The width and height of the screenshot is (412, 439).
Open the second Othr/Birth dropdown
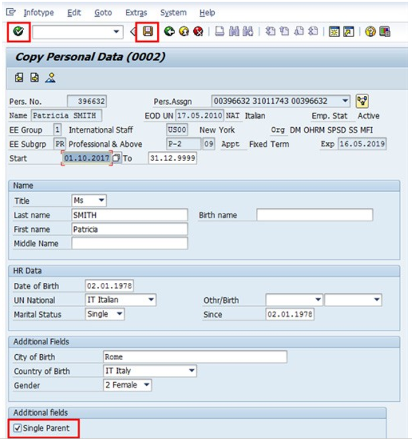(377, 300)
